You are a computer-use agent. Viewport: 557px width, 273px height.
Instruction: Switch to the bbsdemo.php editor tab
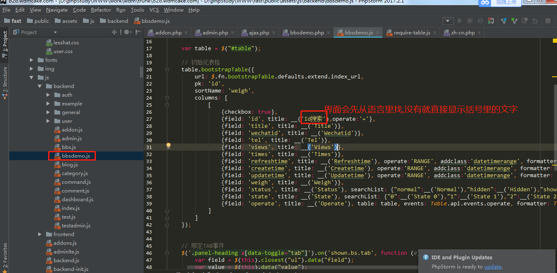pyautogui.click(x=307, y=32)
